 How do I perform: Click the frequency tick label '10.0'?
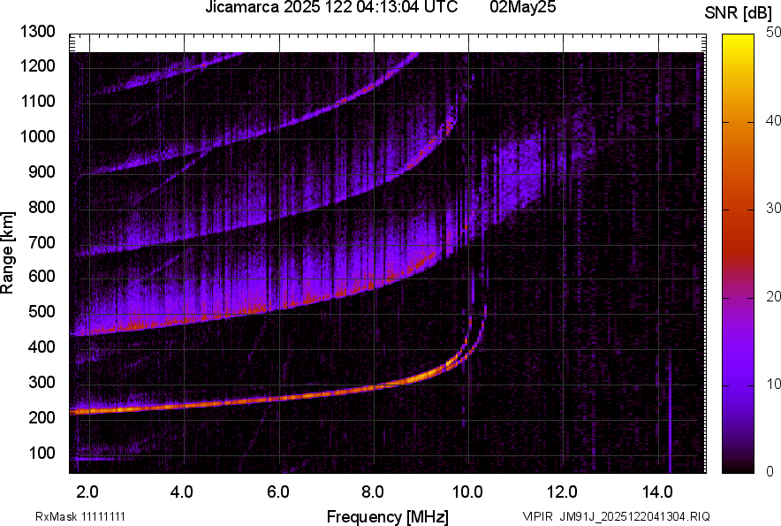[467, 492]
